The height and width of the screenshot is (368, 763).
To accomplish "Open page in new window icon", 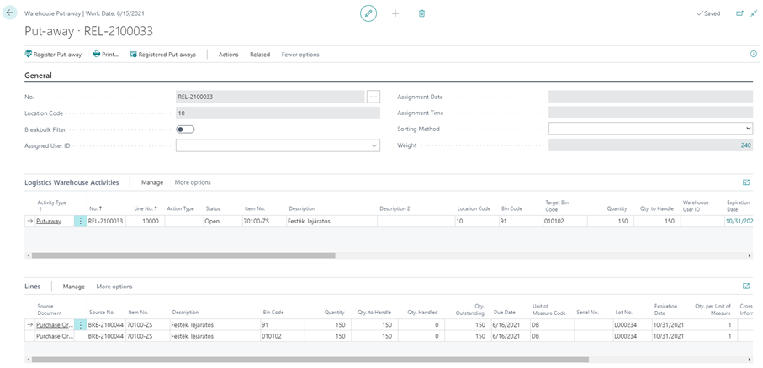I will 739,13.
